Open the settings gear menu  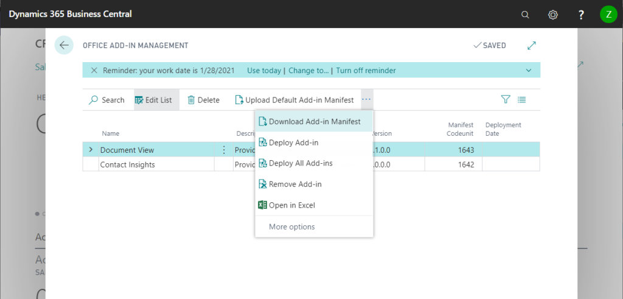point(552,15)
